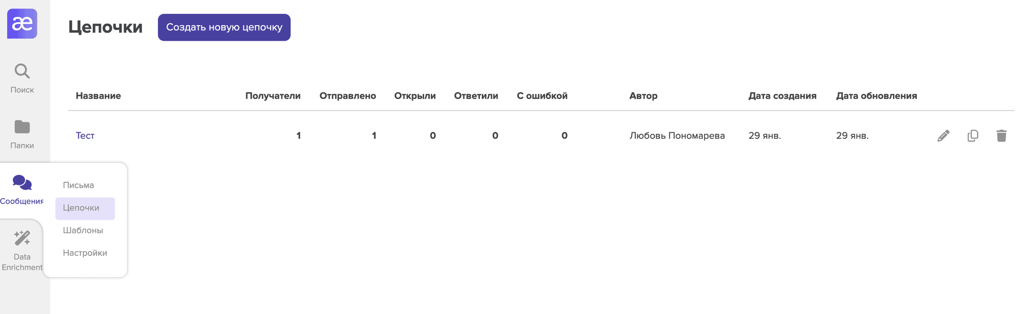Open the Тест chain link

pyautogui.click(x=85, y=136)
